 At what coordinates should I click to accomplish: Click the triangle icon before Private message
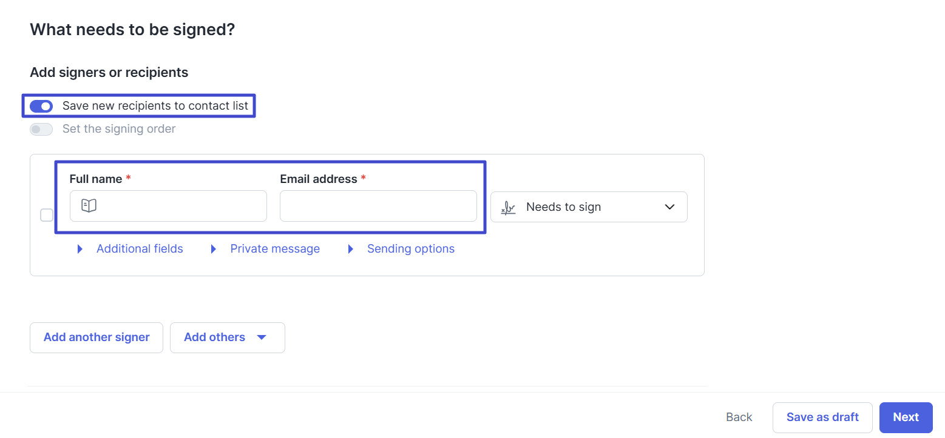coord(213,249)
